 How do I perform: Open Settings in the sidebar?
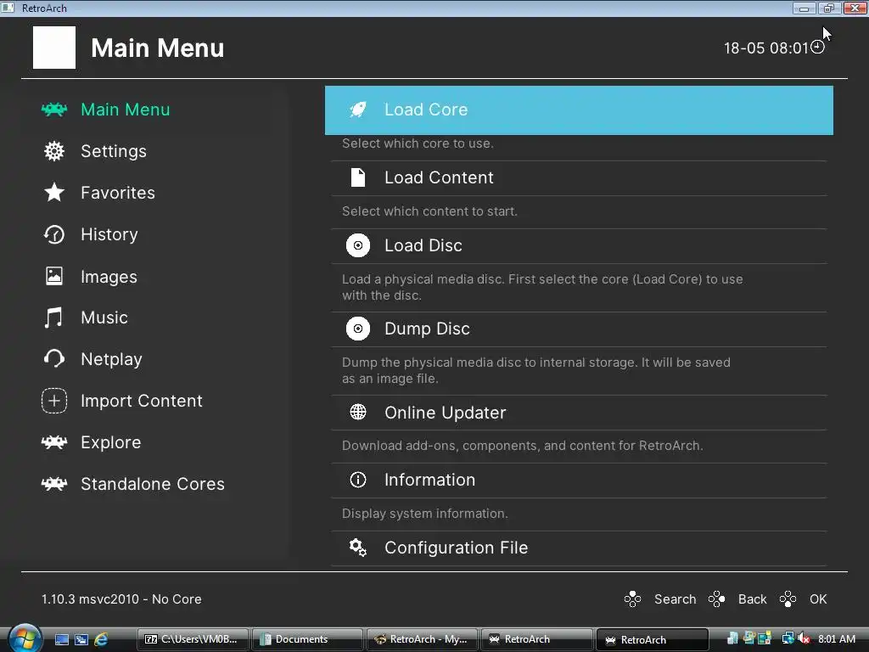pyautogui.click(x=114, y=151)
